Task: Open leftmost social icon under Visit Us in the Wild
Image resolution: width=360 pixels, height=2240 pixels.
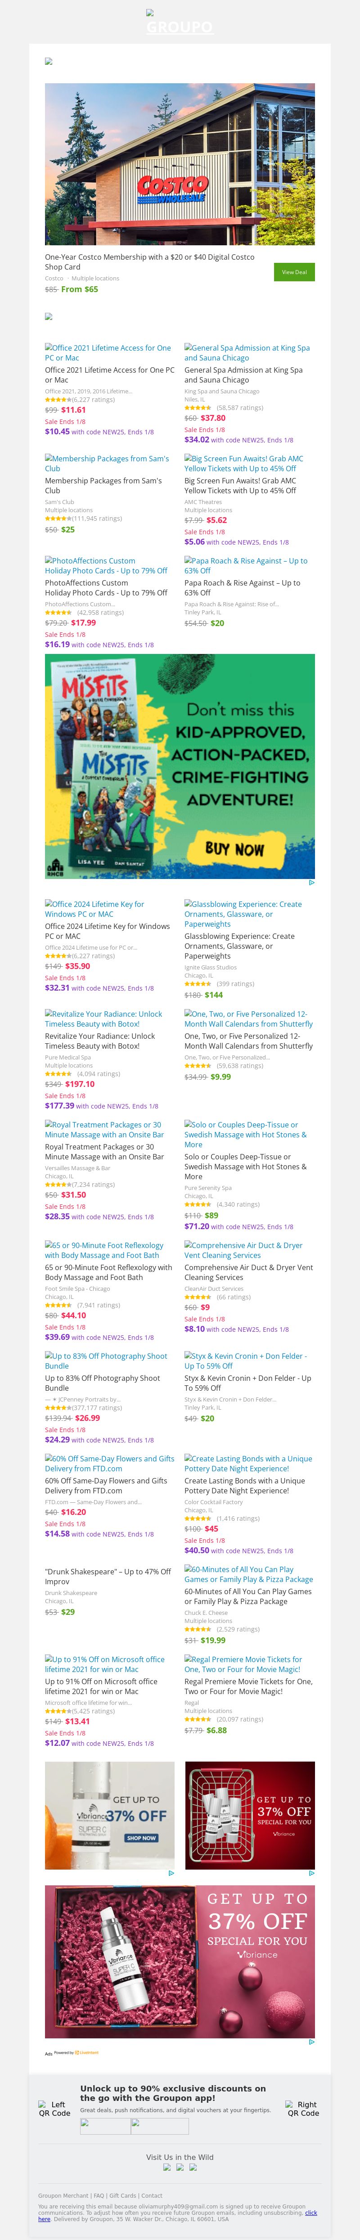Action: tap(167, 2167)
